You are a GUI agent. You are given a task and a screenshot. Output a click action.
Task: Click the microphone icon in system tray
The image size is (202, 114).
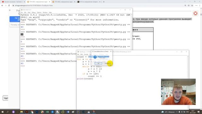[179, 112]
